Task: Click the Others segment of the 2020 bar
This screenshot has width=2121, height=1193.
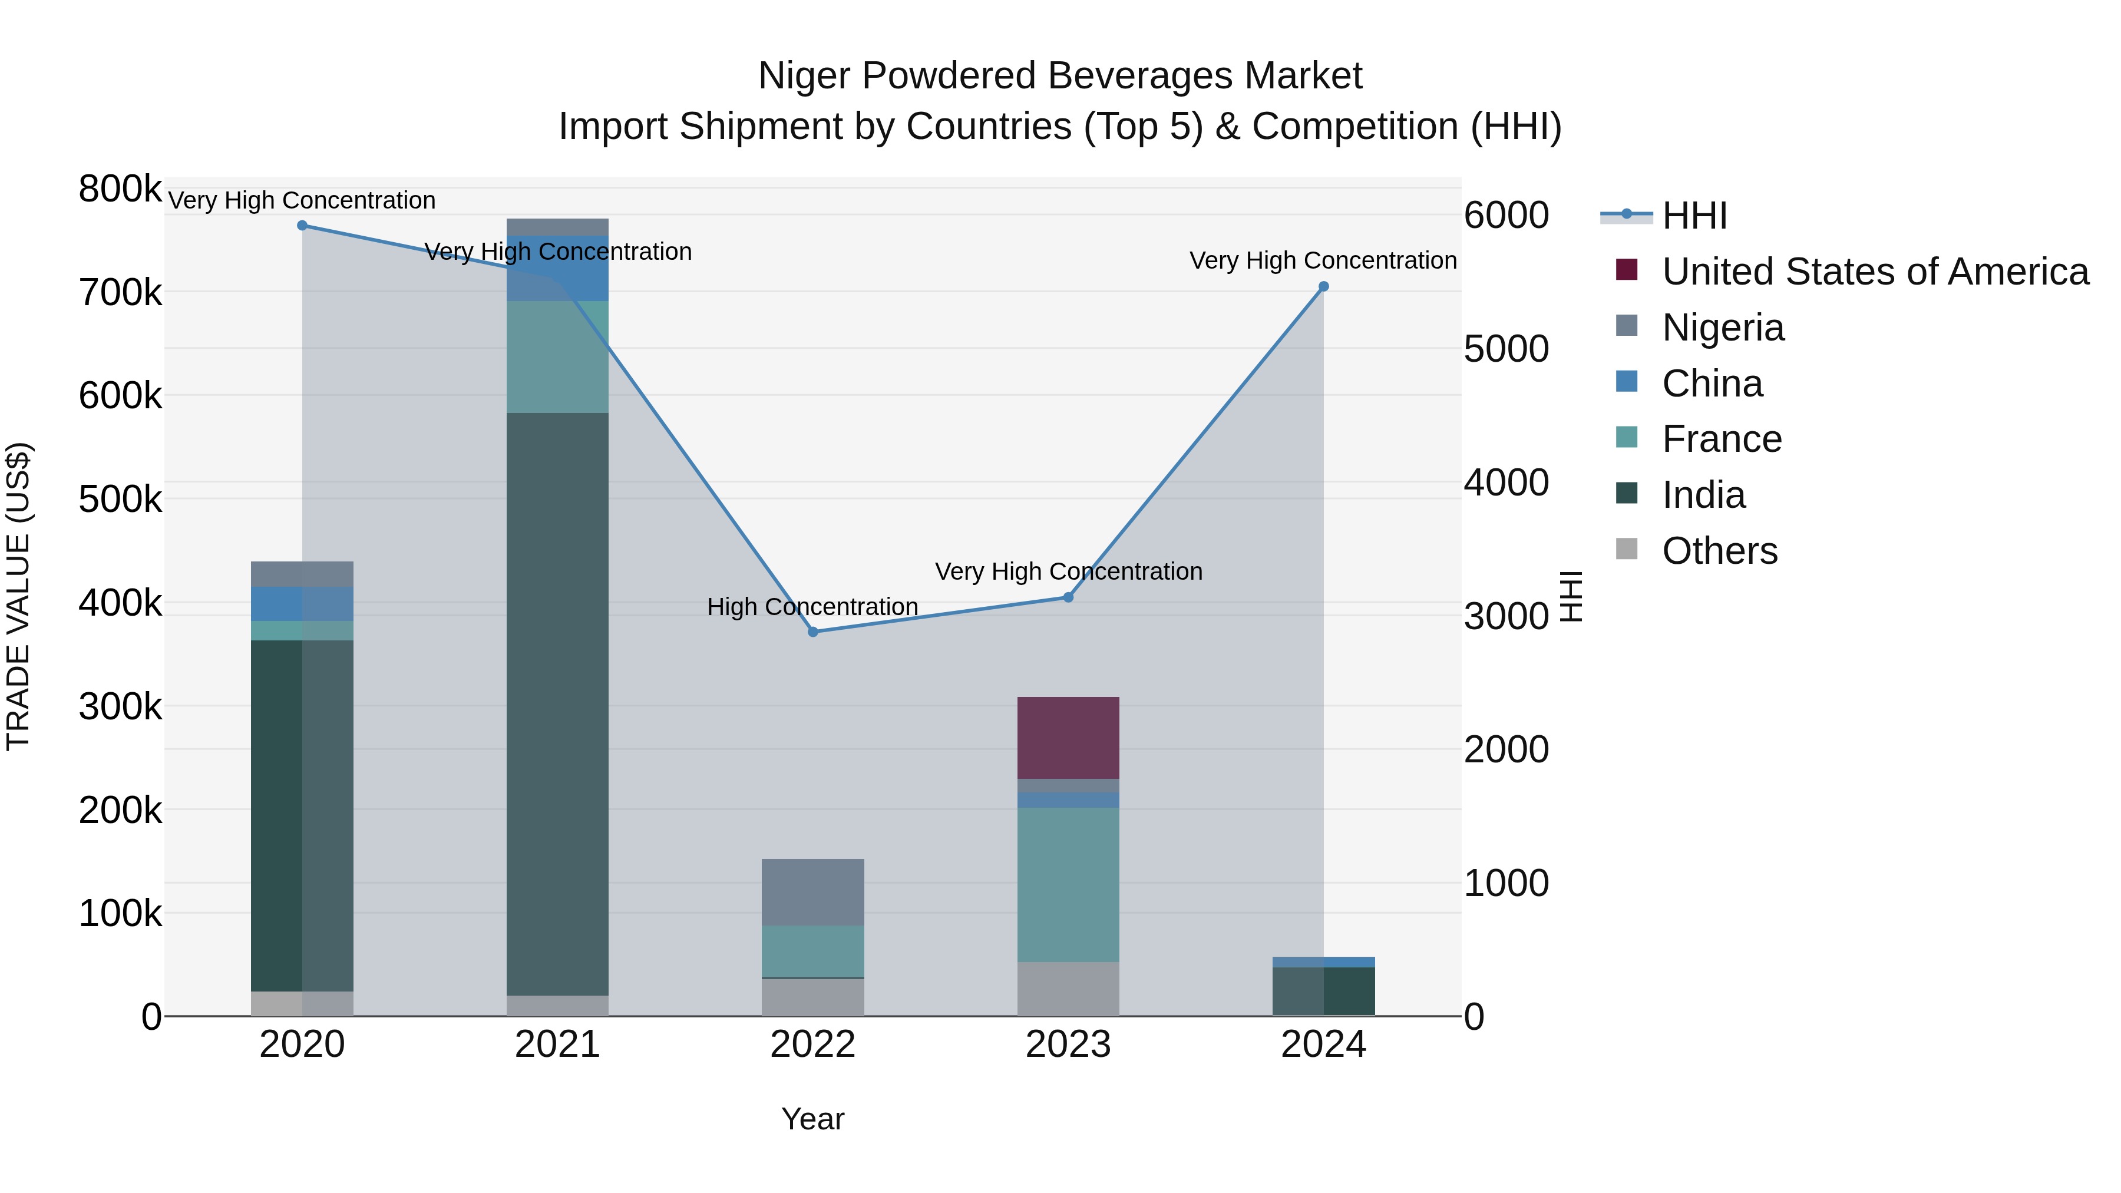Action: coord(302,1004)
